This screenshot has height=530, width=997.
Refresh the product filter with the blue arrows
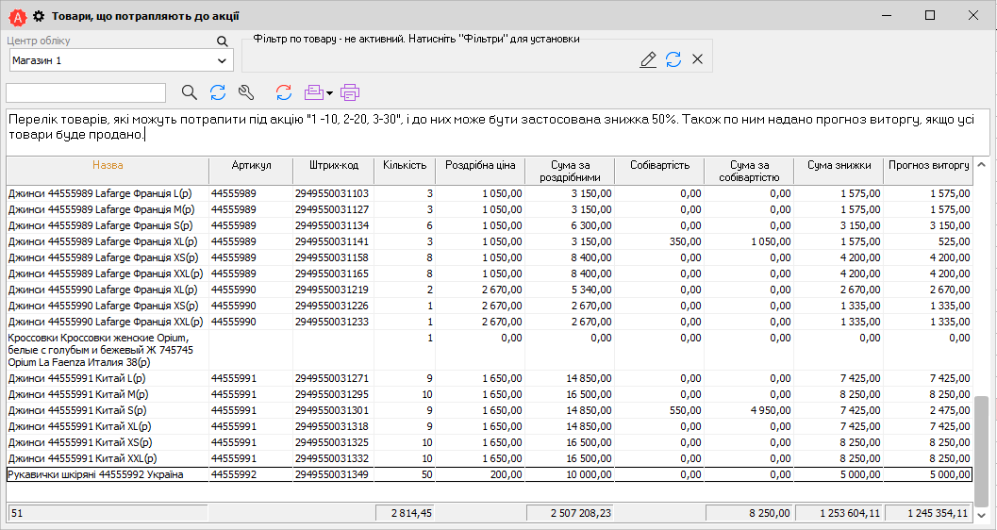tap(673, 59)
